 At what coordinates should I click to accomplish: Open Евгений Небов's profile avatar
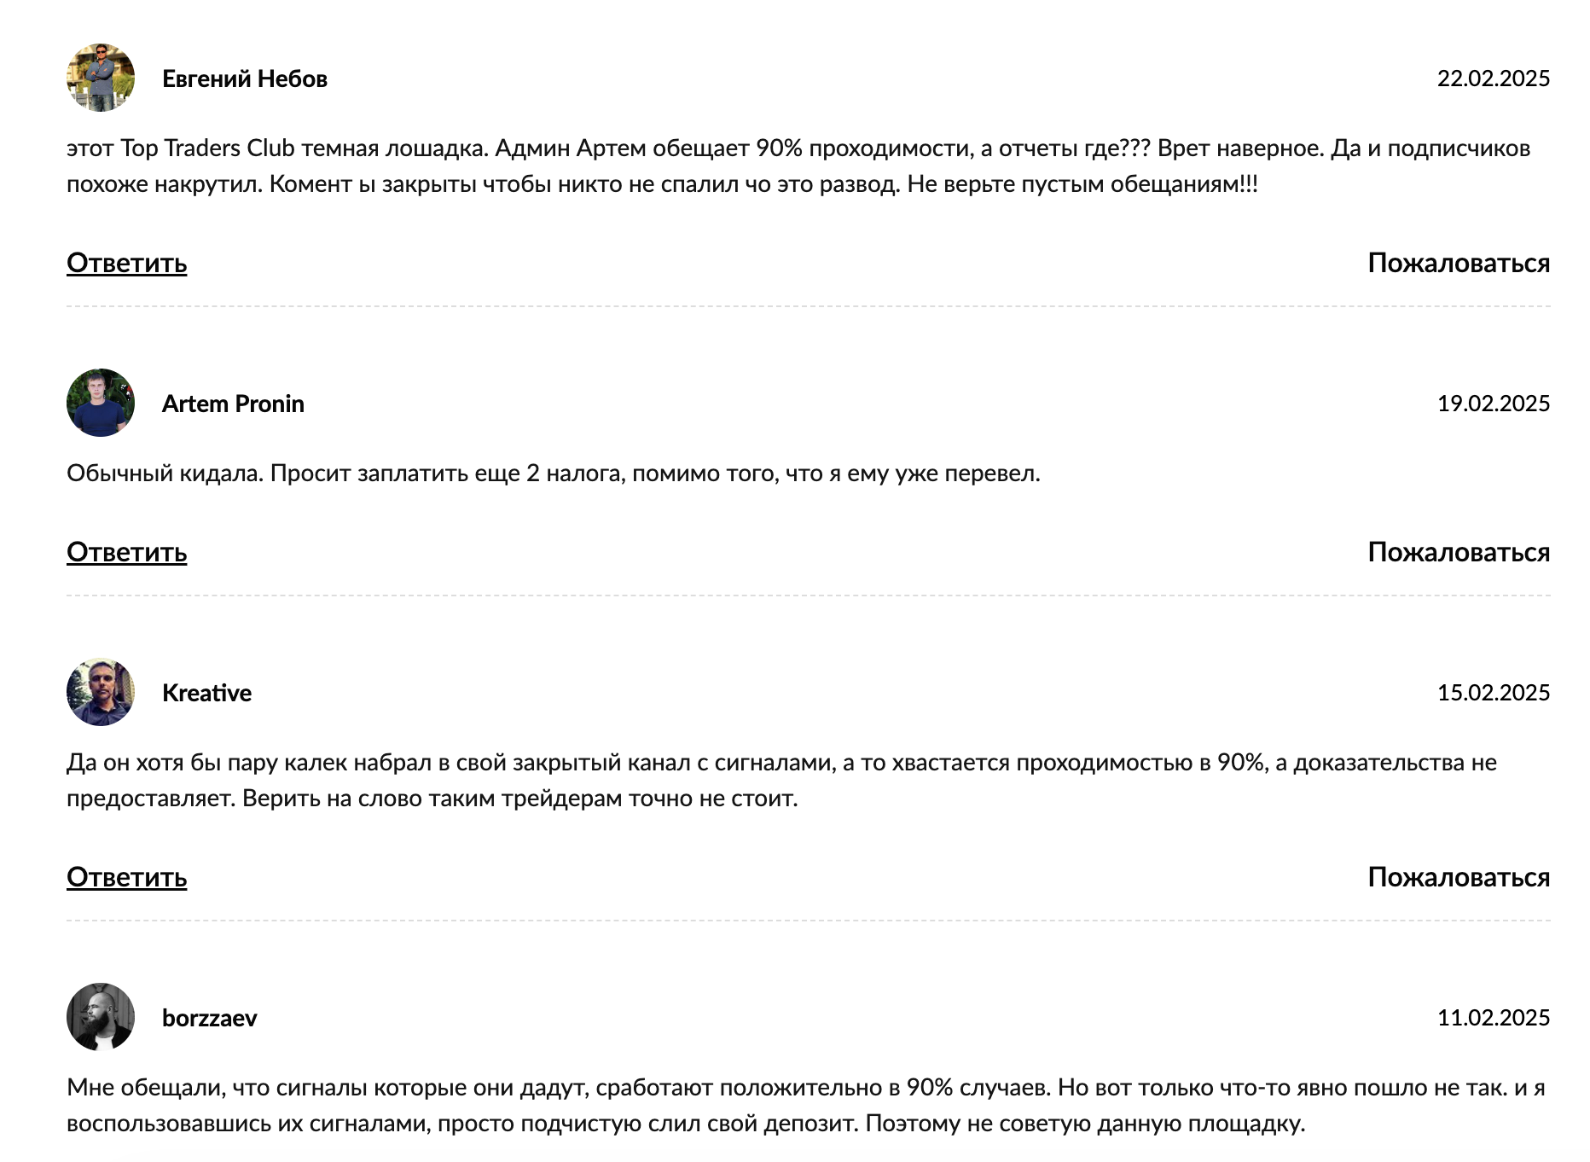coord(101,78)
